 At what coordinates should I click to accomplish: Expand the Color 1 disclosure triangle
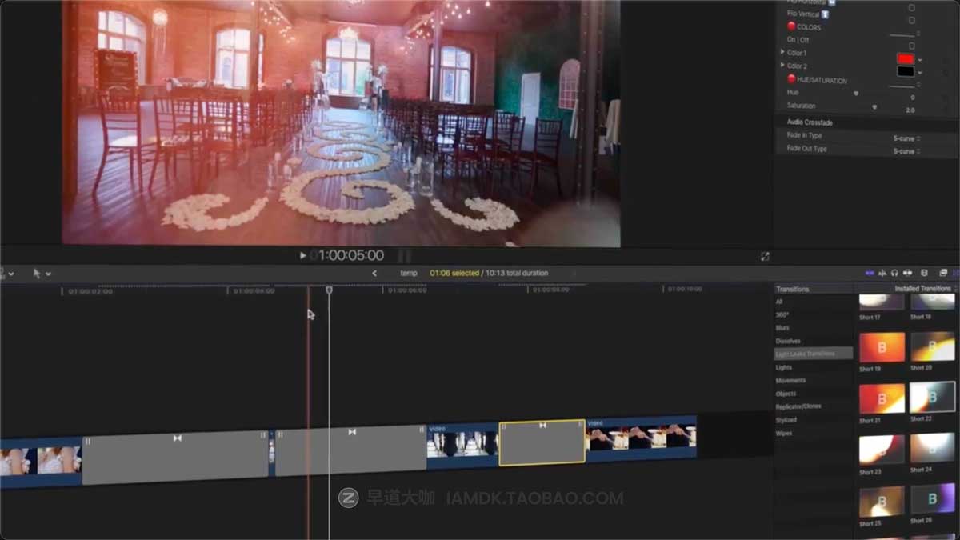pyautogui.click(x=782, y=52)
